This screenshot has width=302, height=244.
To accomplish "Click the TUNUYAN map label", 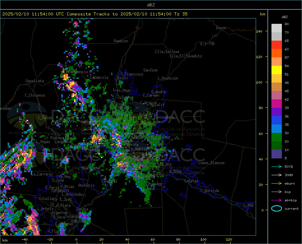I will tap(78, 222).
